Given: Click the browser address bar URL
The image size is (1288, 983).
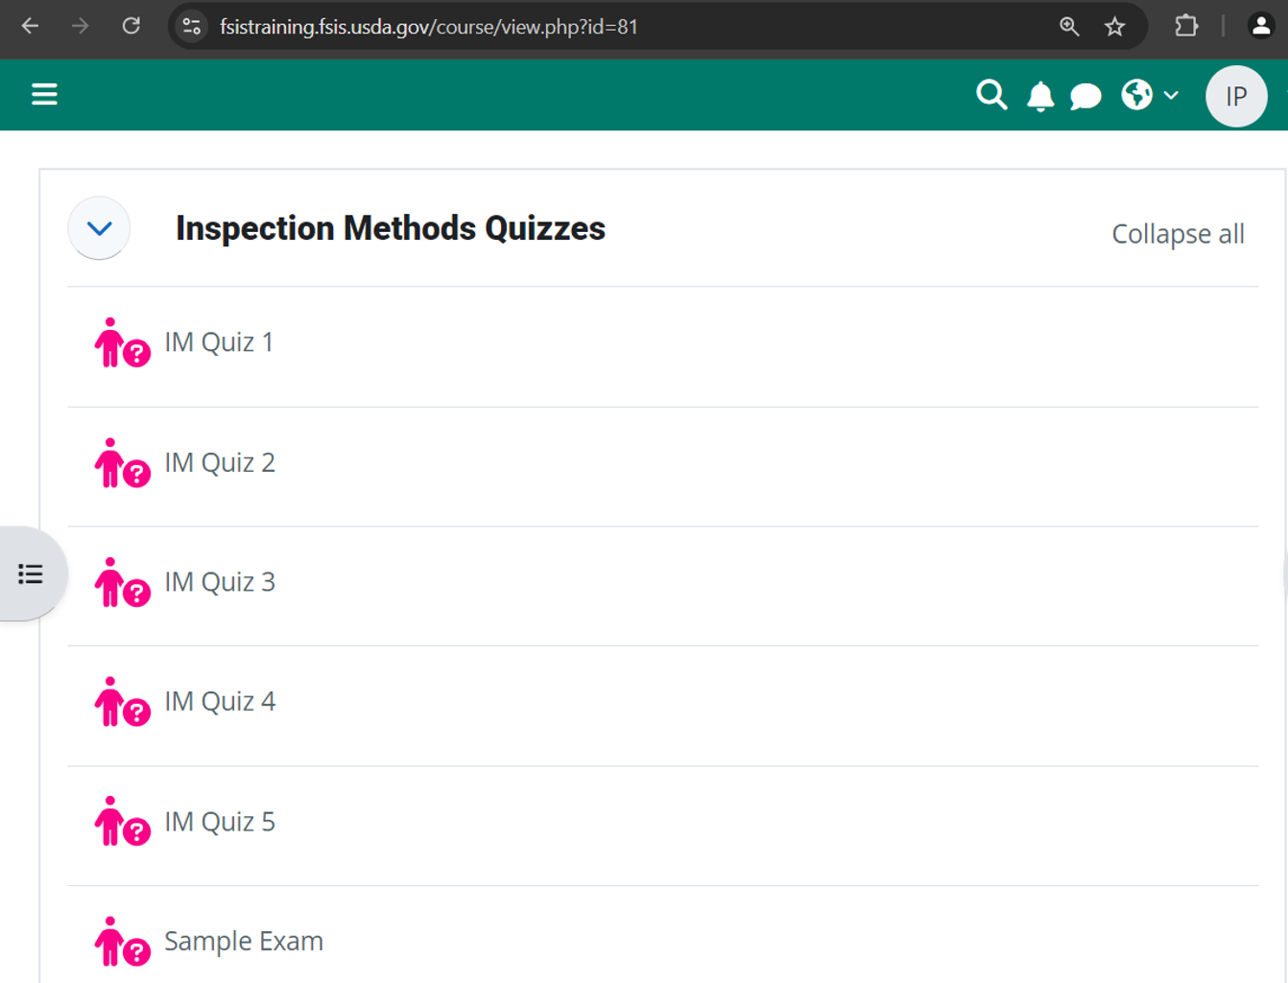Looking at the screenshot, I should (x=429, y=27).
